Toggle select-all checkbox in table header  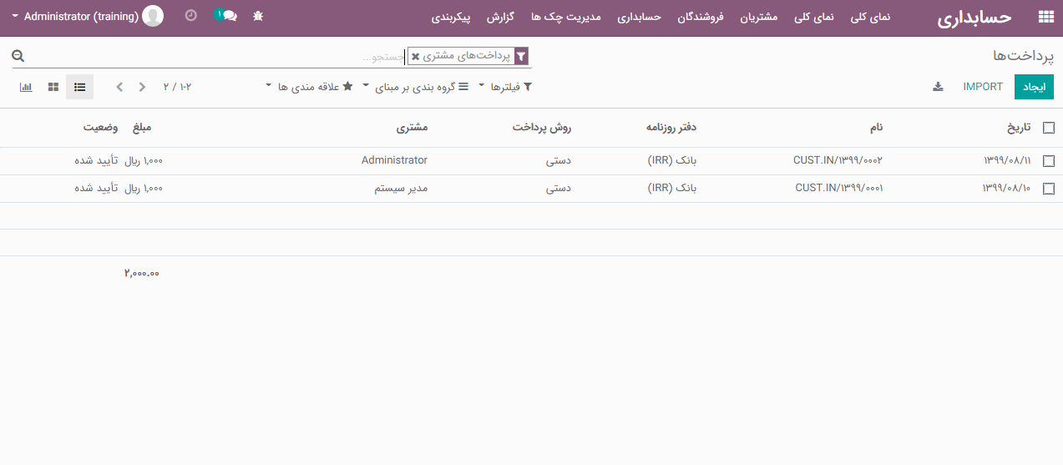tap(1049, 128)
